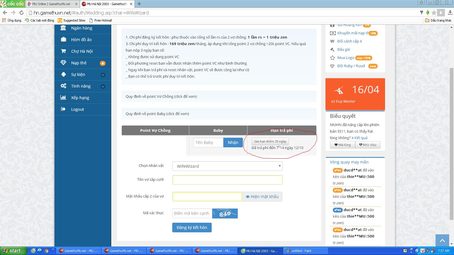Viewport: 454px width, 255px height.
Task: Toggle Hiện mật khẩu to show password
Action: (262, 197)
